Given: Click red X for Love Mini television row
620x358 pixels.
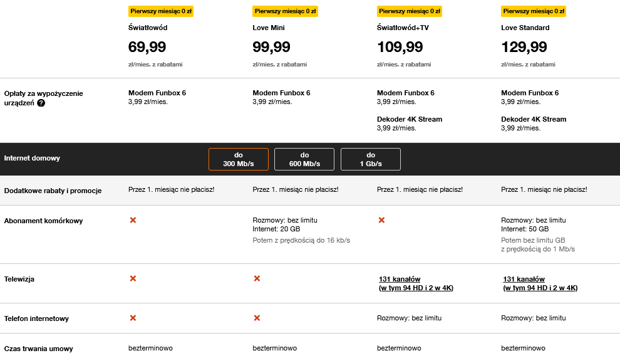Looking at the screenshot, I should [257, 278].
